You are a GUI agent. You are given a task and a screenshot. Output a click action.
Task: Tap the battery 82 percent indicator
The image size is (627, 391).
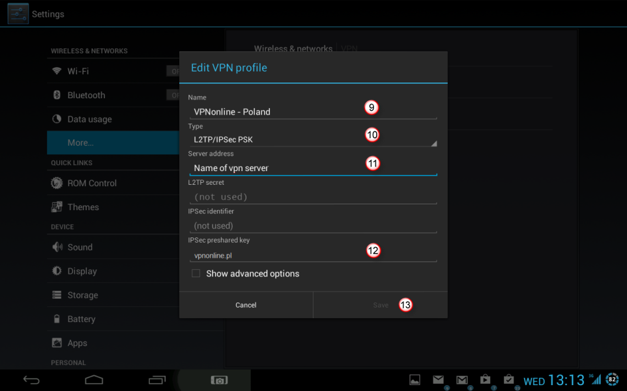[612, 379]
